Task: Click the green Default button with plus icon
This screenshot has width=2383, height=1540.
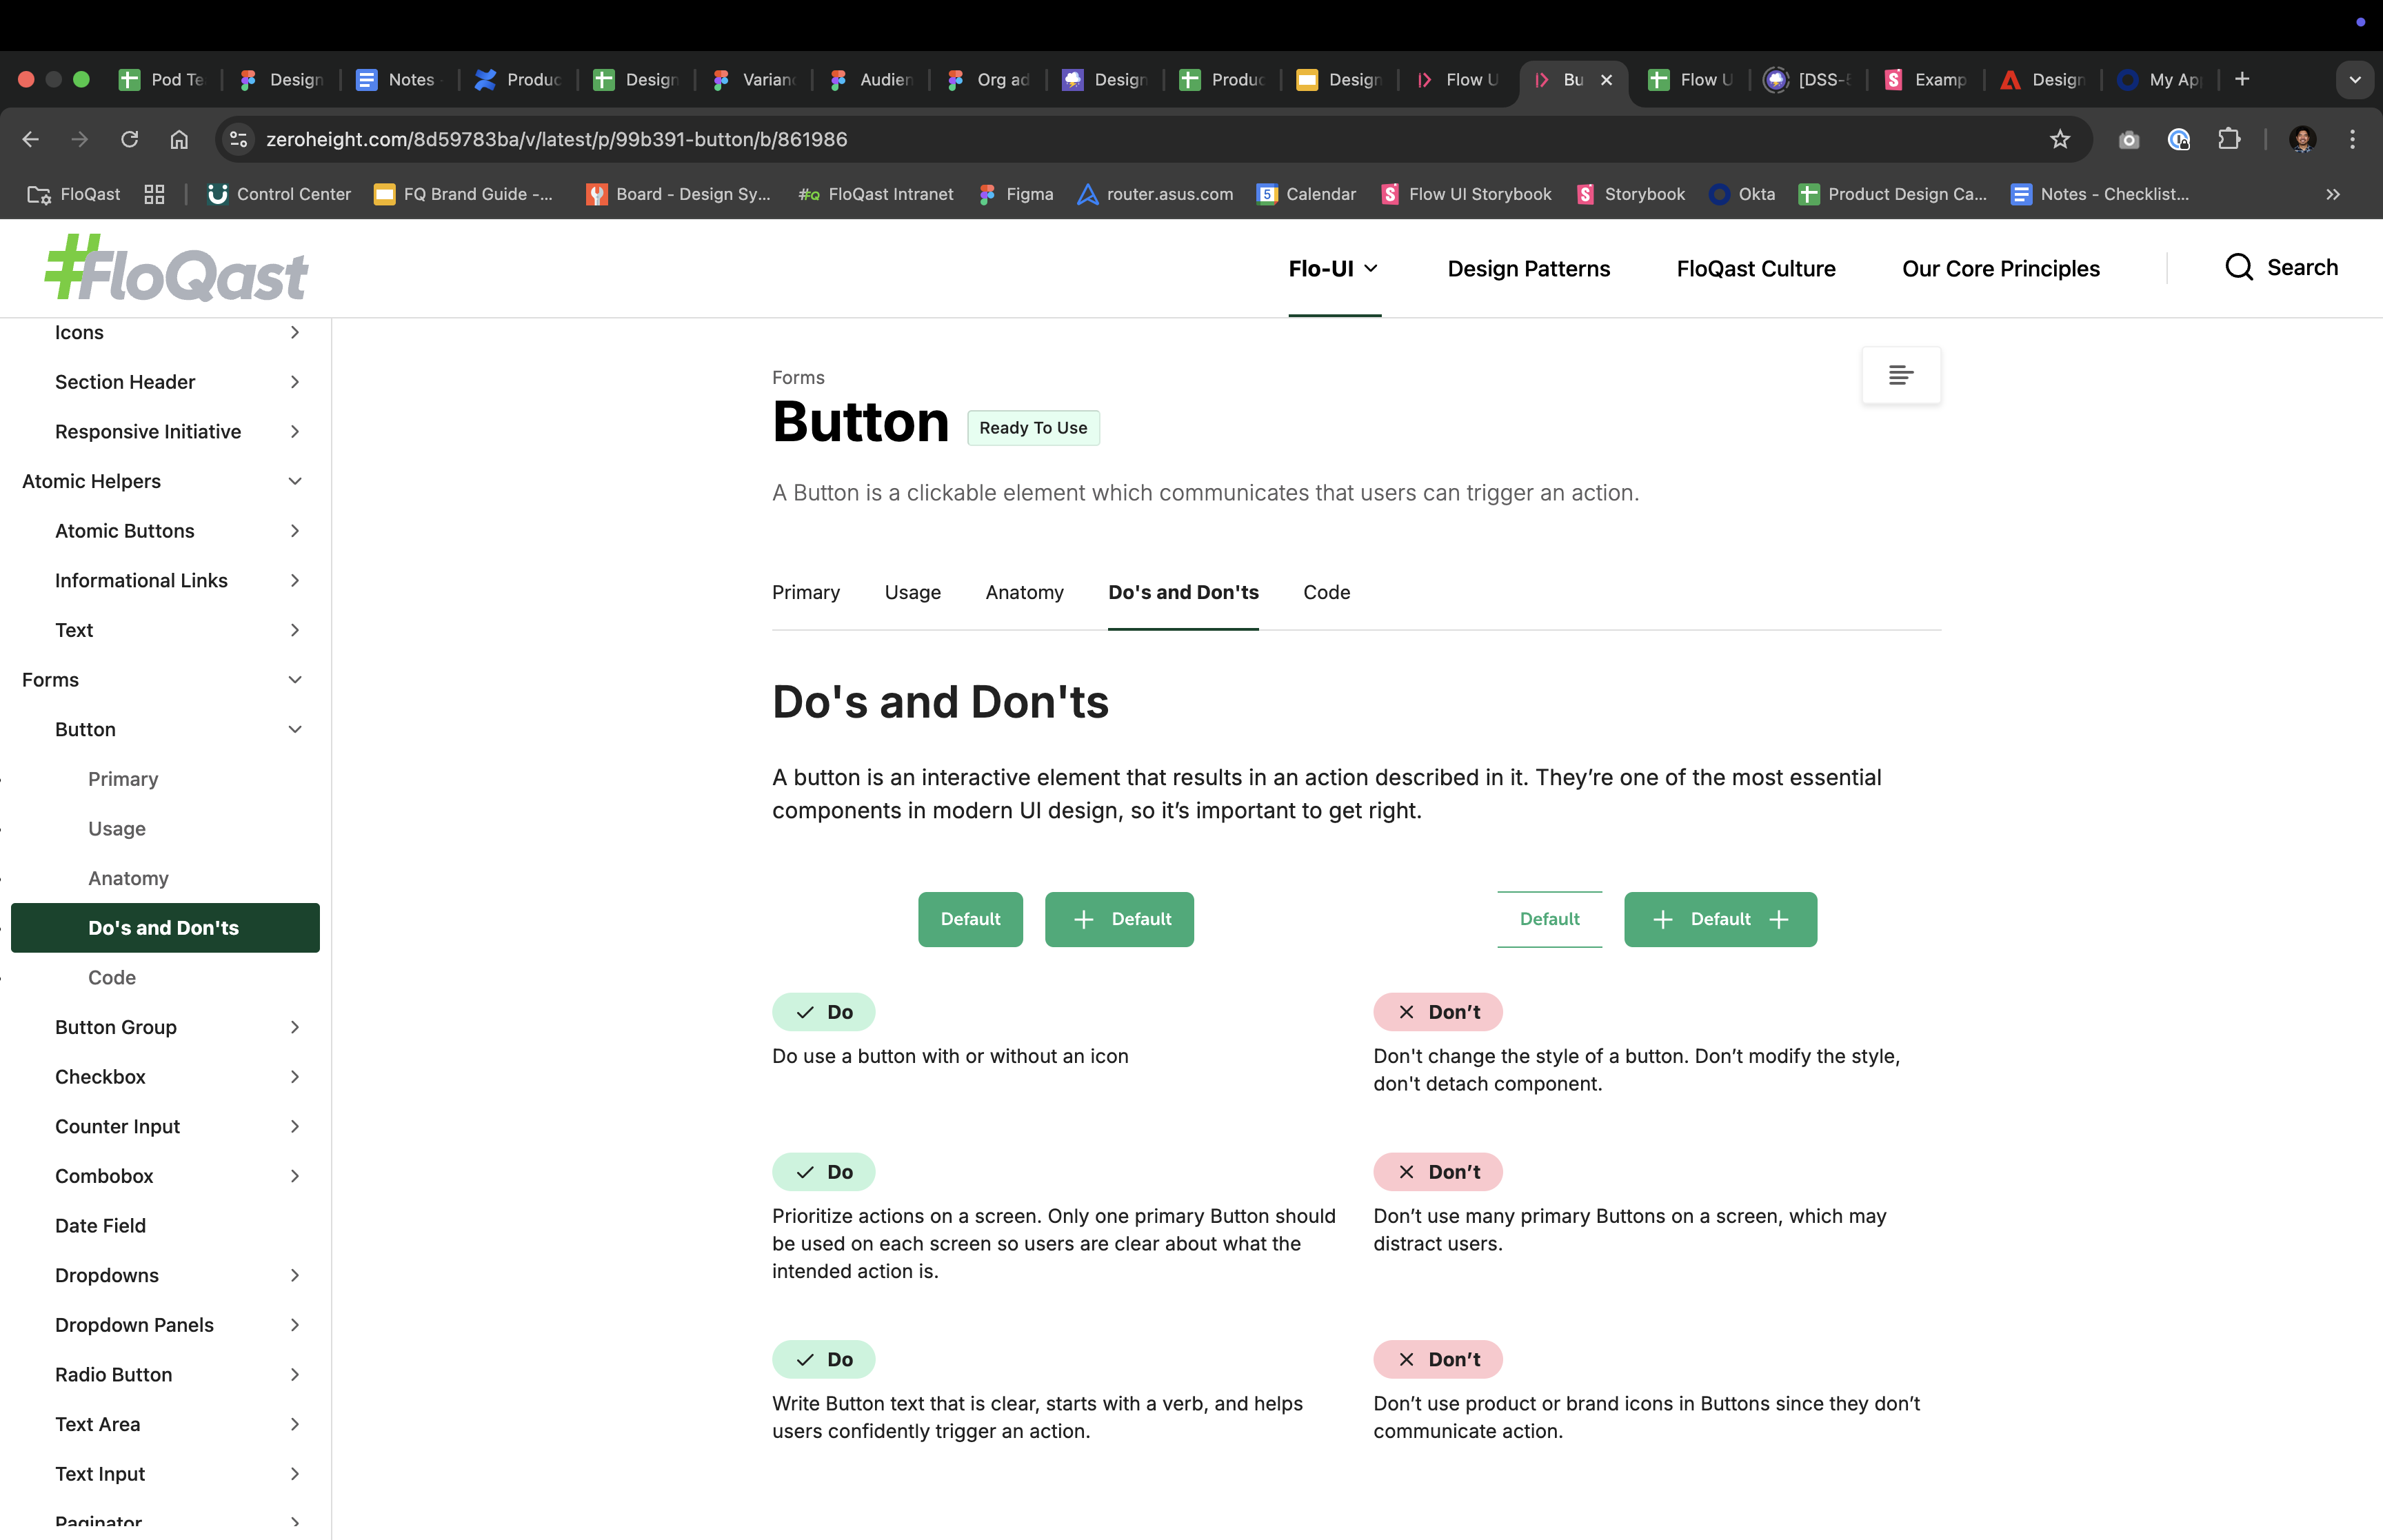Action: (1119, 919)
